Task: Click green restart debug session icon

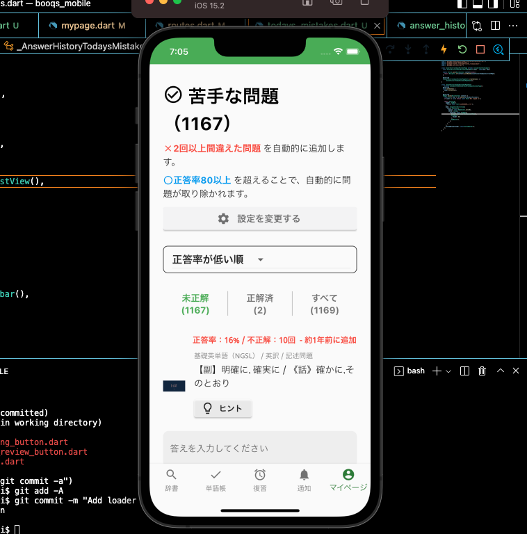Action: point(462,49)
